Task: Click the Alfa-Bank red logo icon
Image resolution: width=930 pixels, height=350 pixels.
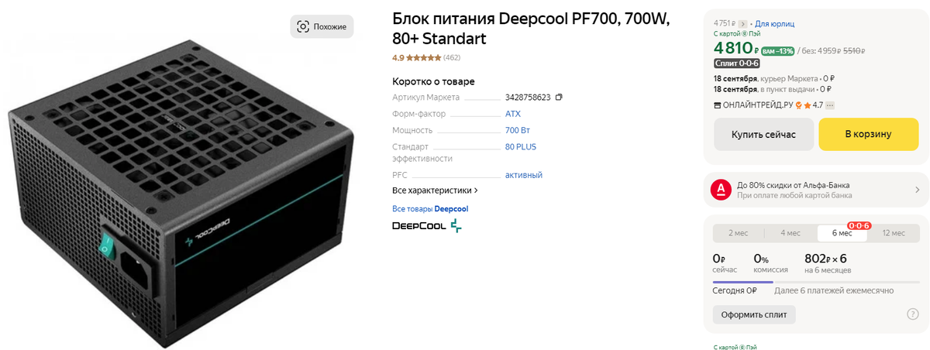Action: (720, 190)
